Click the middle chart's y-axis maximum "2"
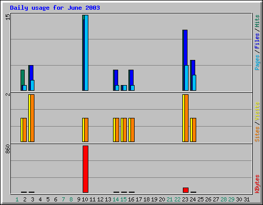Image resolution: width=263 pixels, height=205 pixels. (8, 94)
